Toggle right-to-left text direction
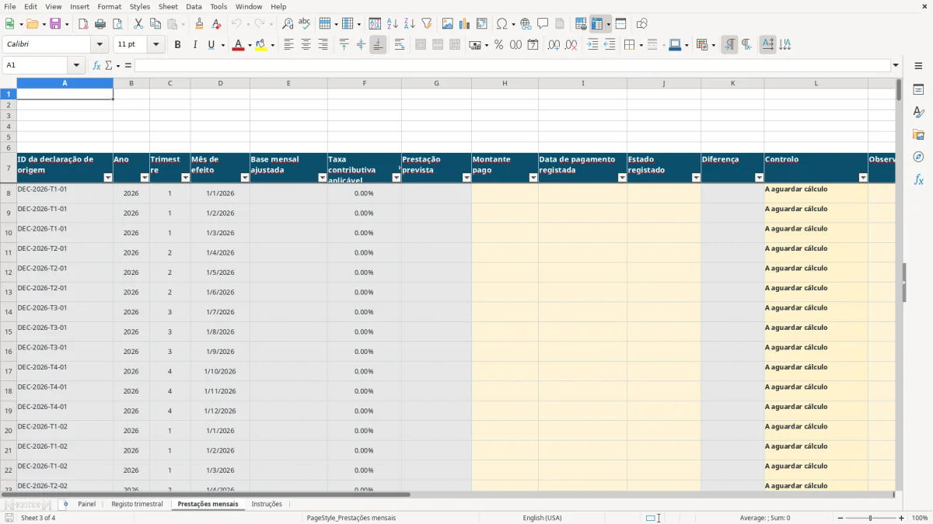Image resolution: width=933 pixels, height=524 pixels. (x=746, y=45)
